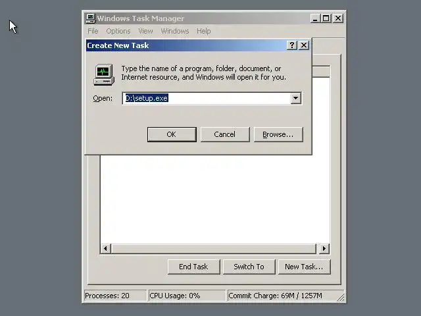Image resolution: width=421 pixels, height=316 pixels.
Task: Click the New Task... button
Action: coord(304,267)
